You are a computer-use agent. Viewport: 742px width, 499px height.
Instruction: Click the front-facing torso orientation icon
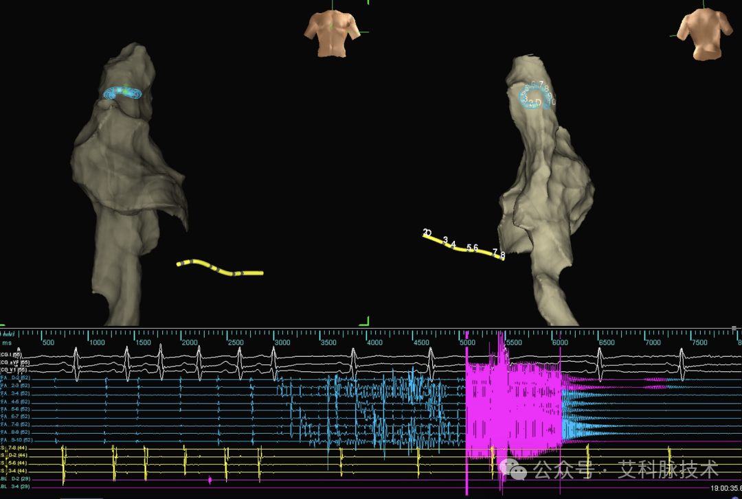pos(331,33)
